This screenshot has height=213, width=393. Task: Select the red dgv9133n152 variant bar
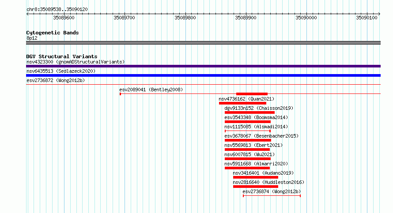pyautogui.click(x=249, y=112)
